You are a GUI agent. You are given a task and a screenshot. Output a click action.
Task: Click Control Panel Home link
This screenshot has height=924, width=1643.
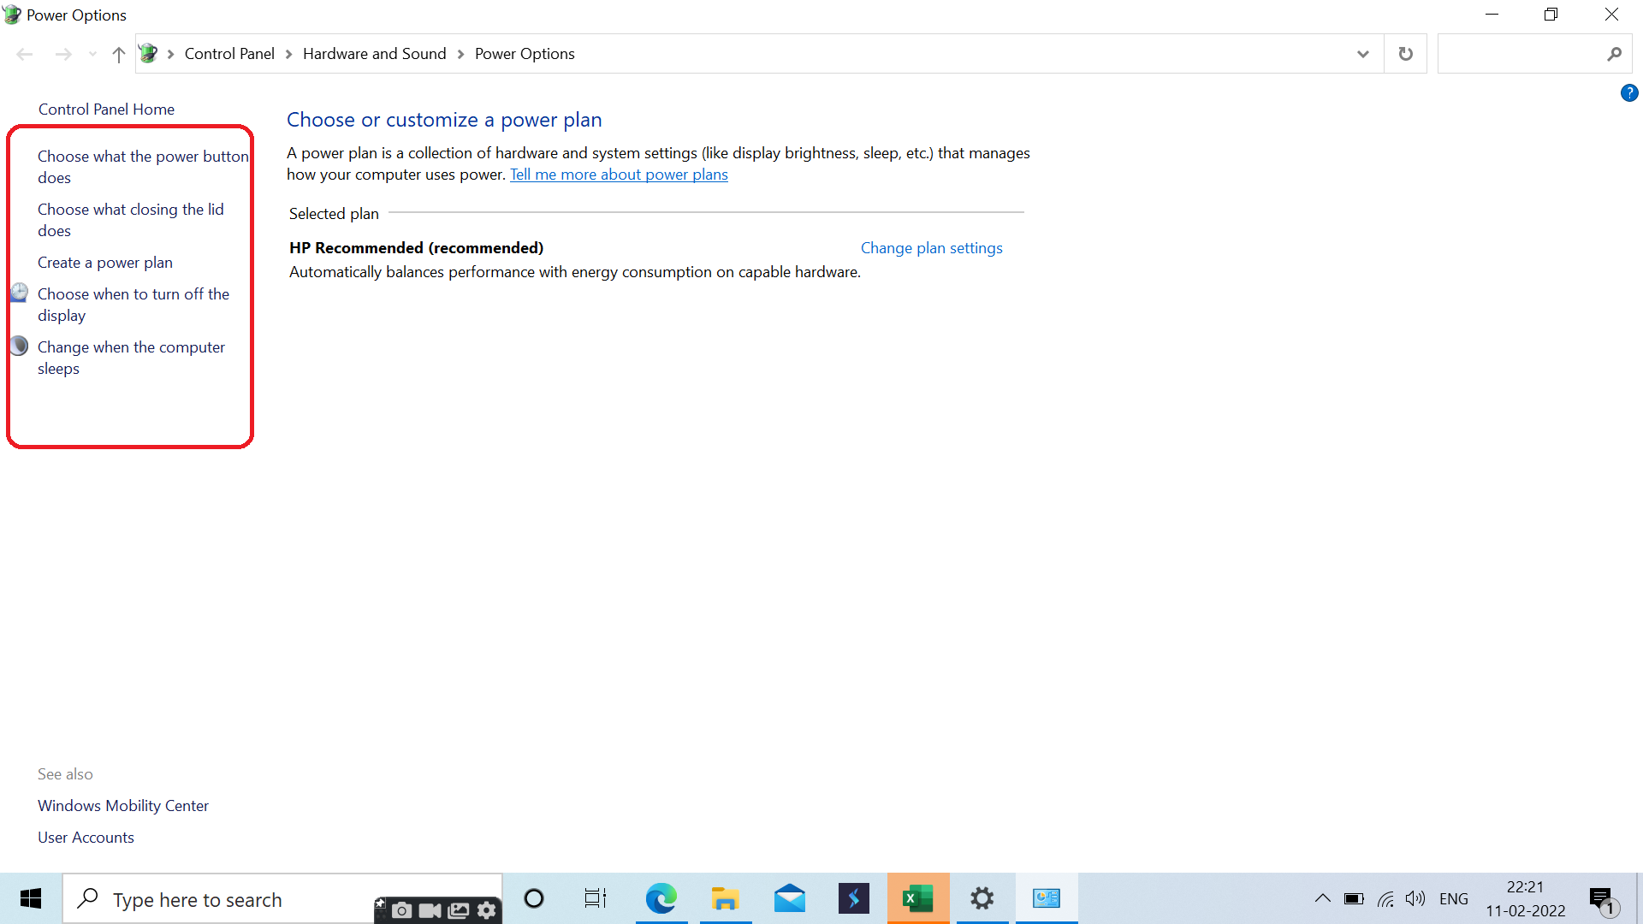coord(106,109)
